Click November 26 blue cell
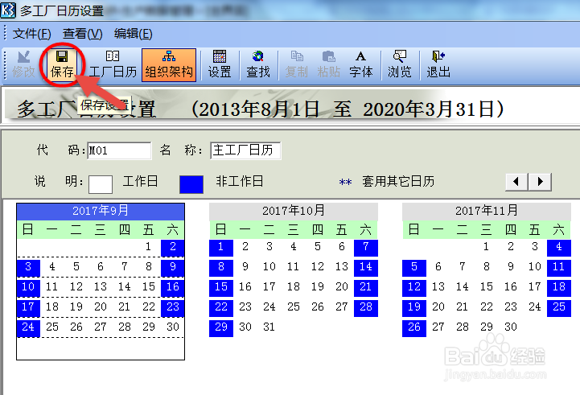 tap(414, 327)
